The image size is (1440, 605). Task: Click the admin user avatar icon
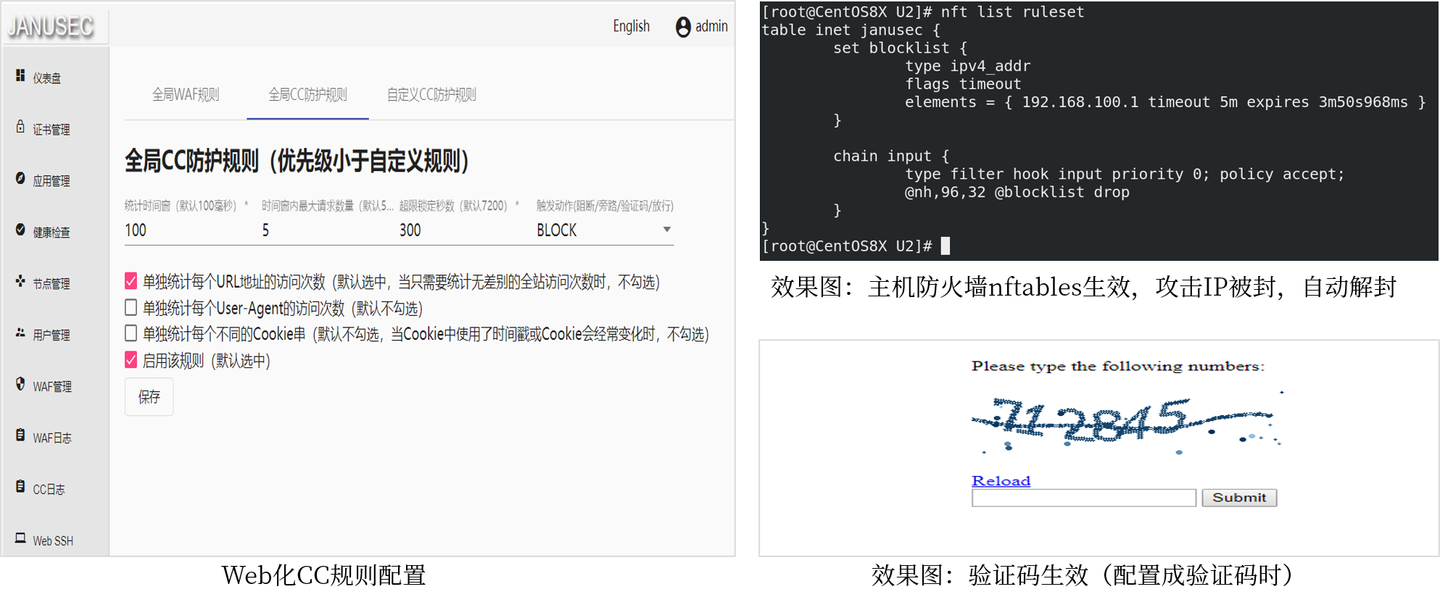(683, 27)
